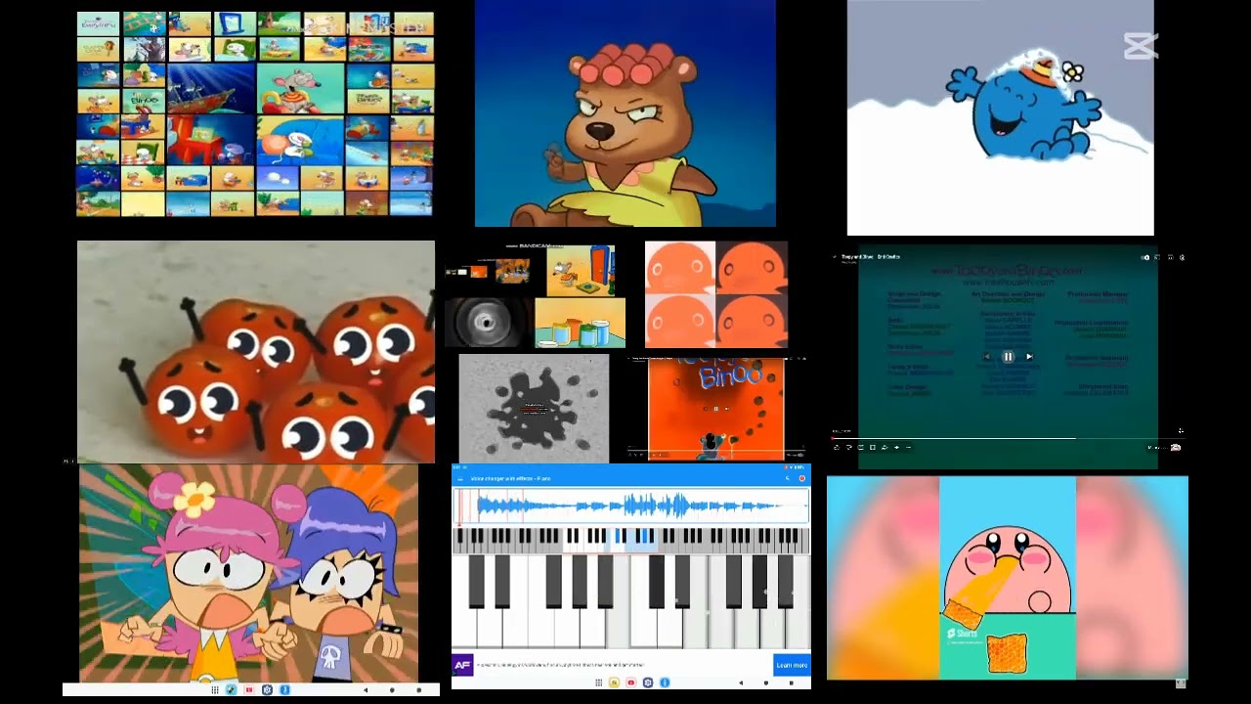Tap the red record icon in the piano app
This screenshot has height=704, width=1251.
click(x=801, y=478)
